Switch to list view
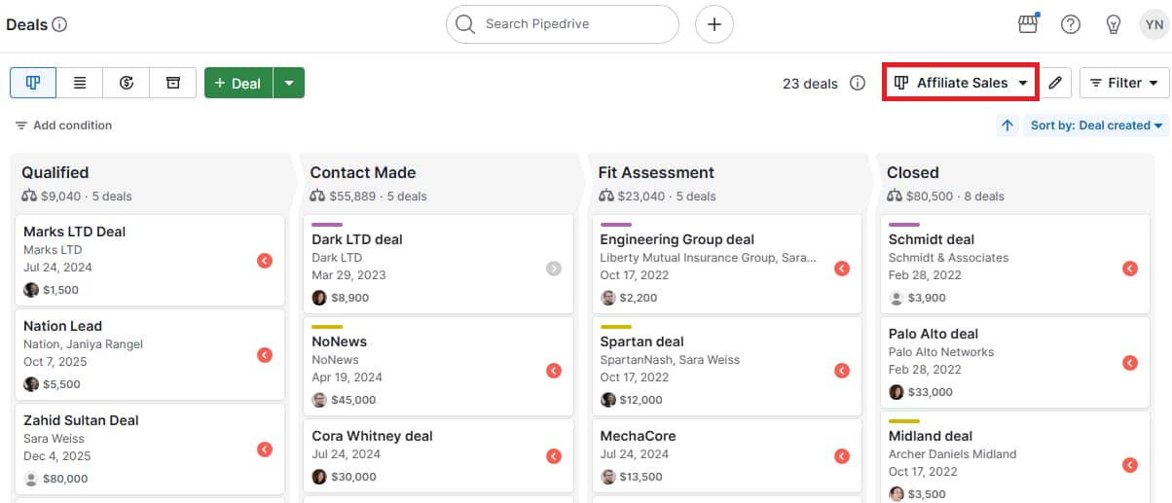 [80, 83]
